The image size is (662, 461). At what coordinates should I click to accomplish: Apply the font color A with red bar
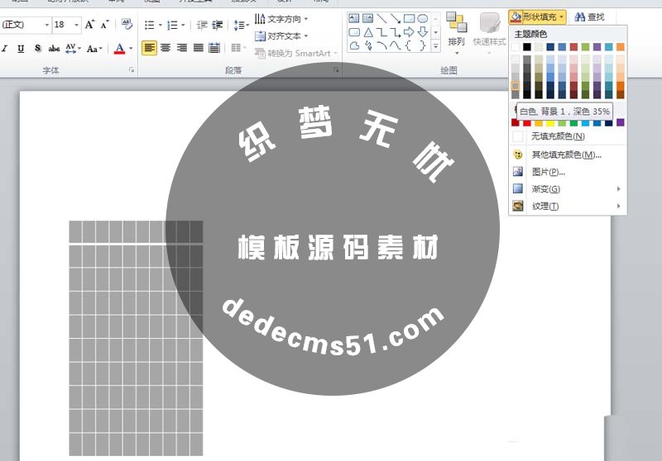click(119, 49)
